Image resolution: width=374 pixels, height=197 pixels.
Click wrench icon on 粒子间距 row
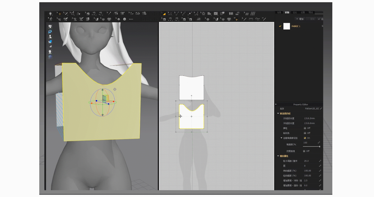pyautogui.click(x=320, y=161)
